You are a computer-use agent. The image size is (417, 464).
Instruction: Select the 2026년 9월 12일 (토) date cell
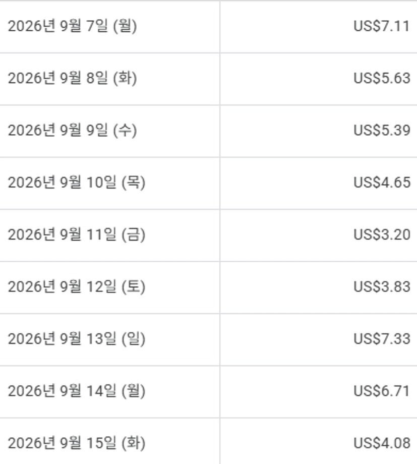click(x=109, y=287)
